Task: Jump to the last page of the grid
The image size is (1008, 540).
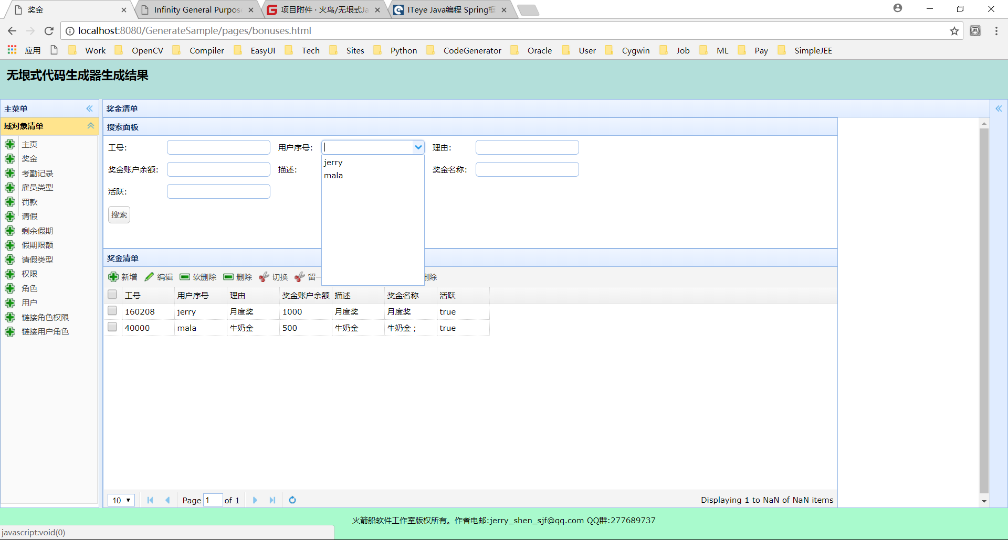Action: [272, 500]
